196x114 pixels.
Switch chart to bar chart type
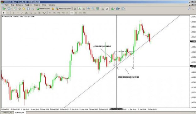75,9
